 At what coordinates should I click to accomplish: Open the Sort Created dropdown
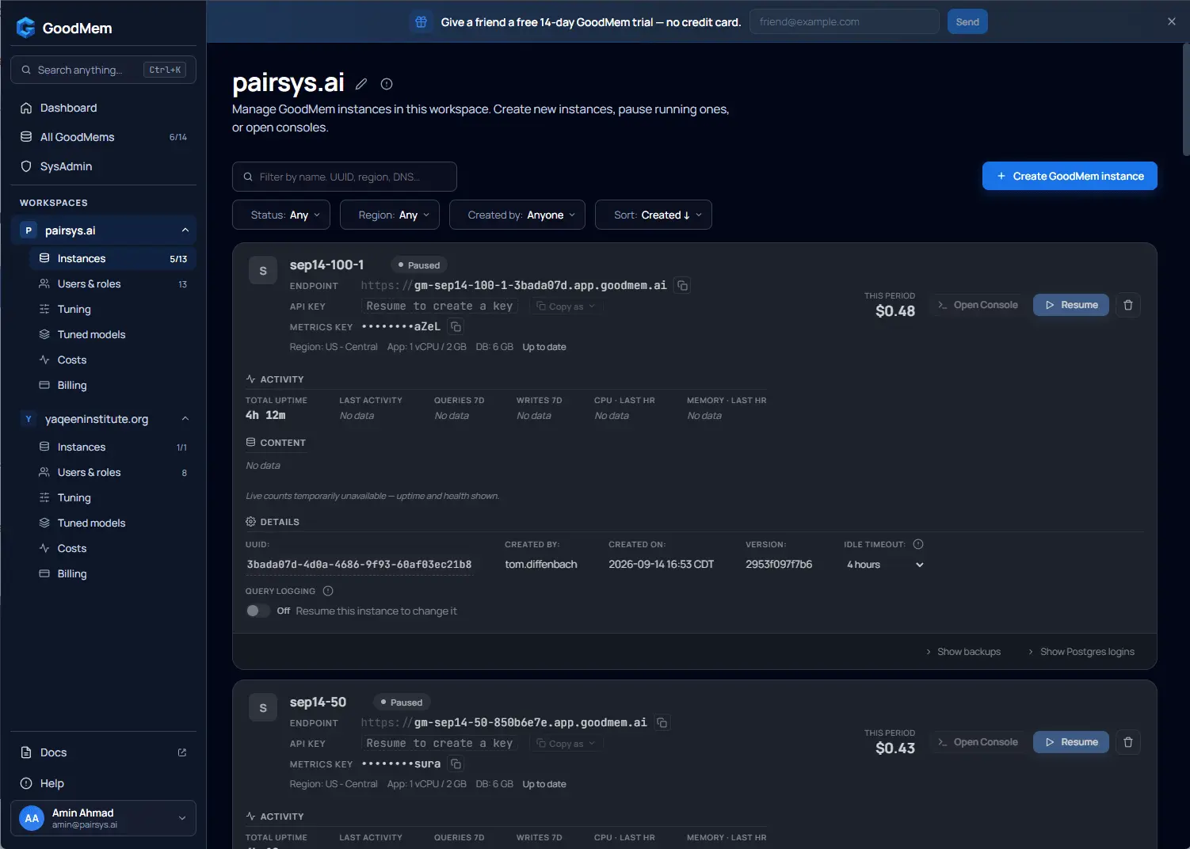coord(654,215)
